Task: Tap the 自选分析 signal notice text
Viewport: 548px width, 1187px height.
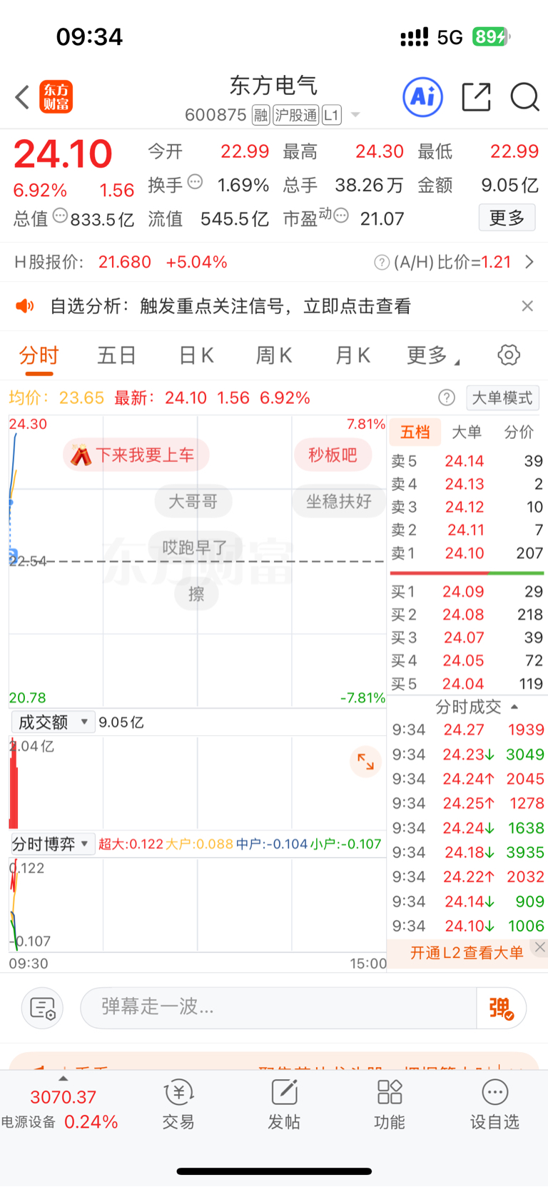Action: (x=230, y=306)
